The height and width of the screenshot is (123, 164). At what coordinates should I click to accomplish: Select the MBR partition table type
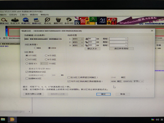click(37, 48)
